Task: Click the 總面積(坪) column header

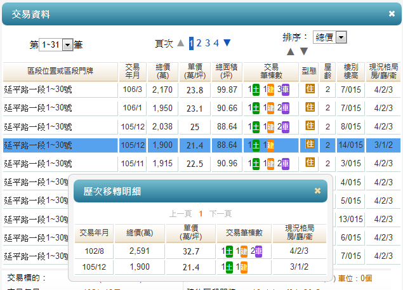Action: [227, 72]
